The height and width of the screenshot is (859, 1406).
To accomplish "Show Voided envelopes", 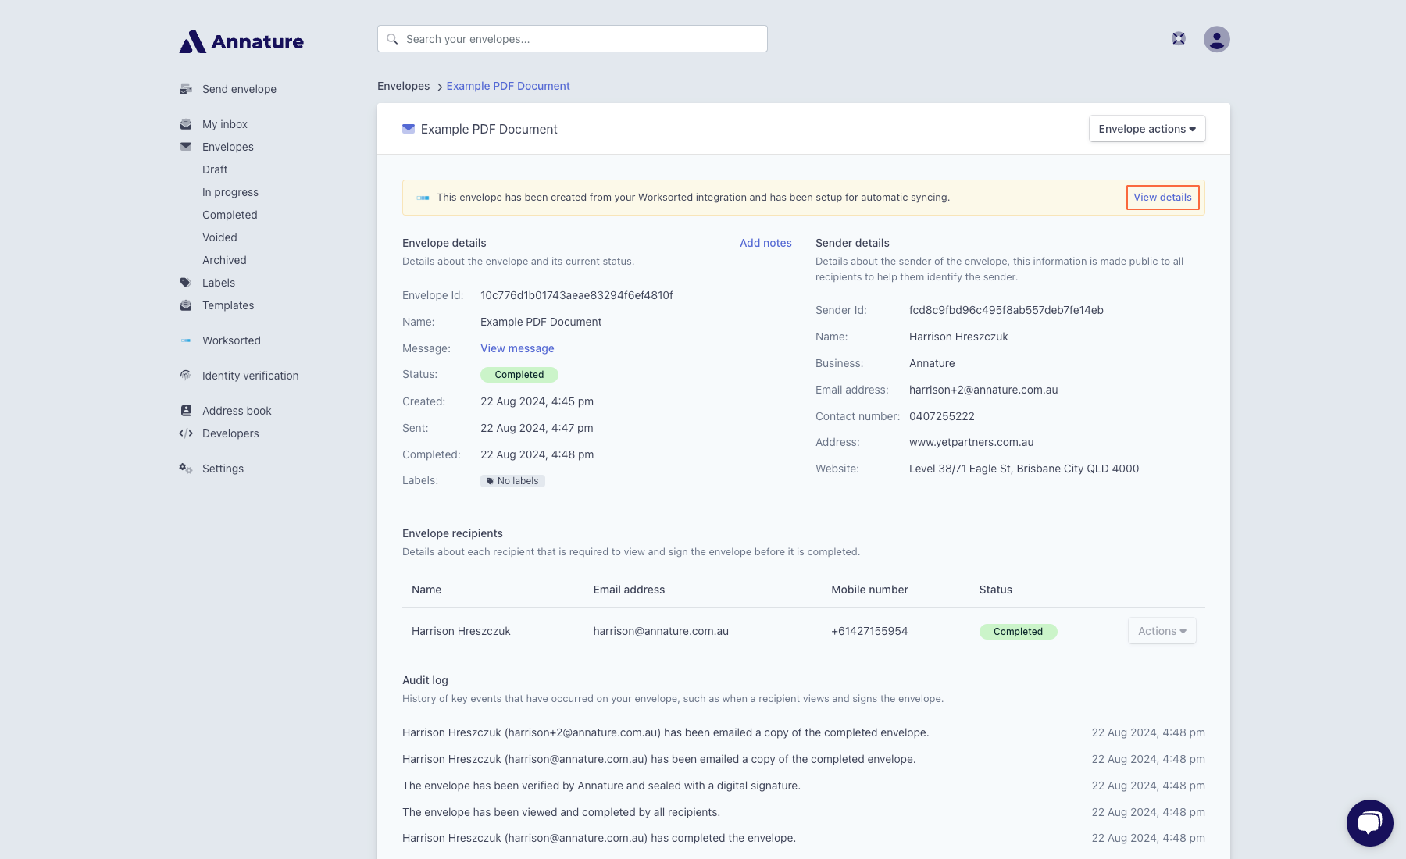I will pyautogui.click(x=219, y=237).
